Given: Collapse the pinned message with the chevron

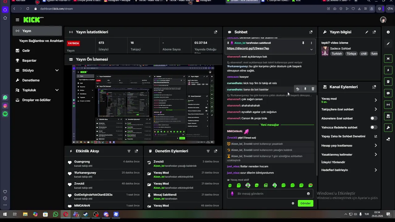Looking at the screenshot, I should (311, 49).
